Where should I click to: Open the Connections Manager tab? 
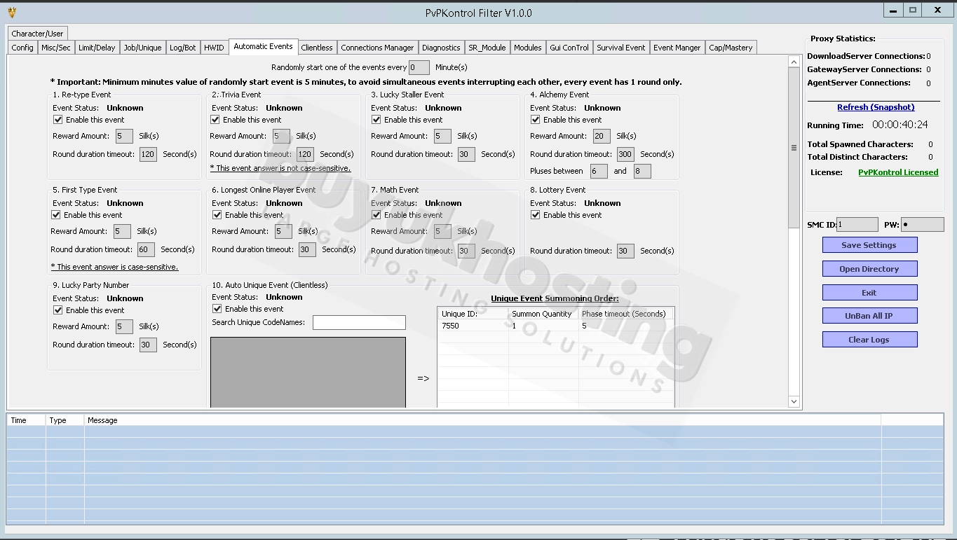pos(377,48)
